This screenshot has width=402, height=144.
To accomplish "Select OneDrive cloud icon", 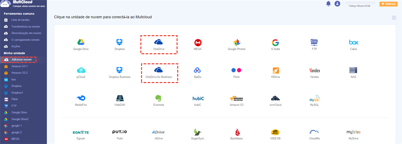I will pos(159,42).
